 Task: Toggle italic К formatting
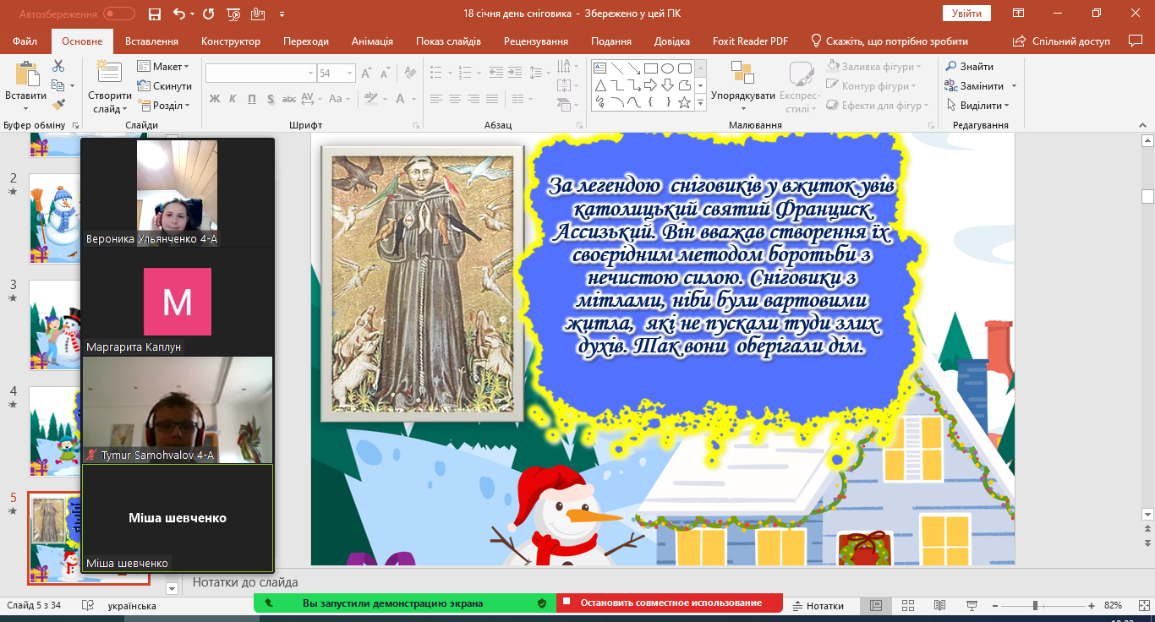coord(233,99)
